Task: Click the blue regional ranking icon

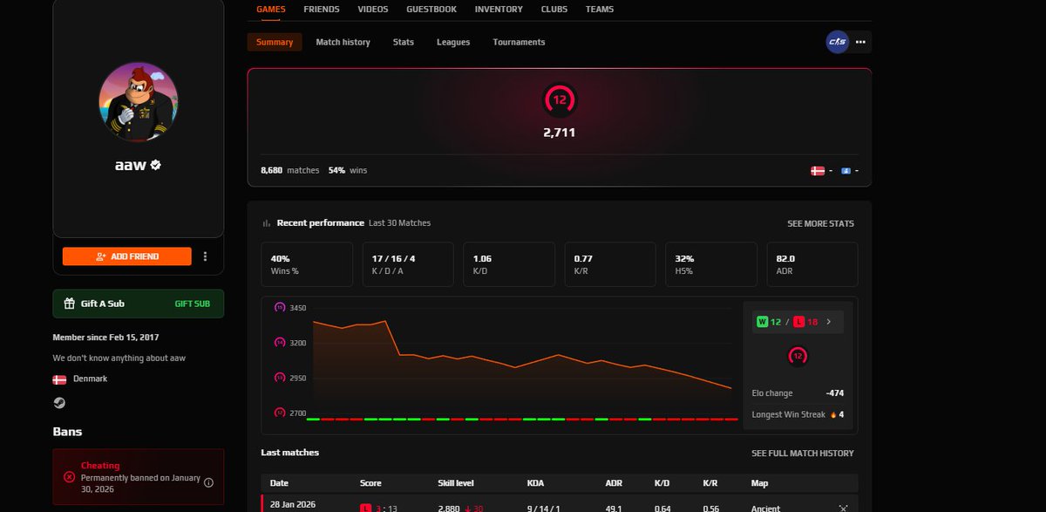Action: point(846,171)
